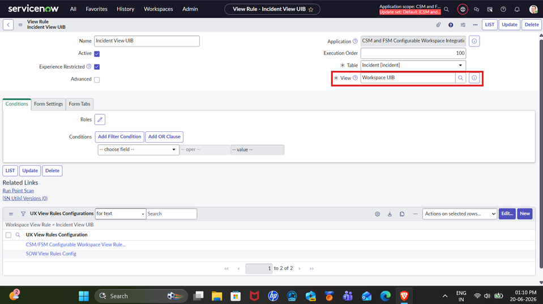Open more options ellipsis in header
Viewport: 543px width, 304px height.
[x=475, y=24]
